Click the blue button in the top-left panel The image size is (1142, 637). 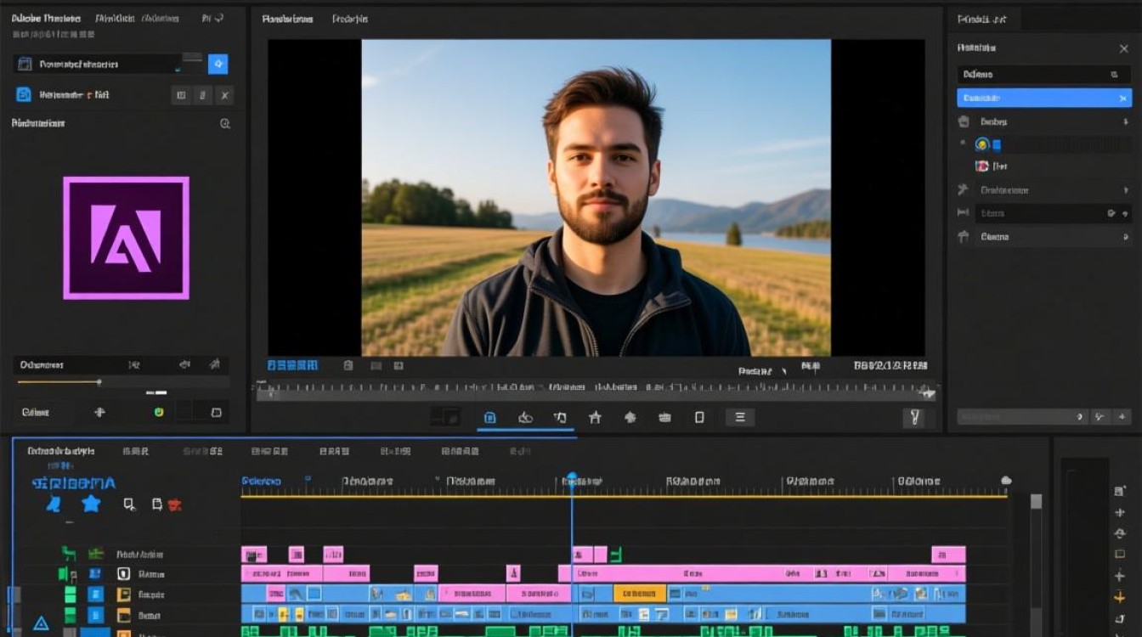pyautogui.click(x=218, y=64)
